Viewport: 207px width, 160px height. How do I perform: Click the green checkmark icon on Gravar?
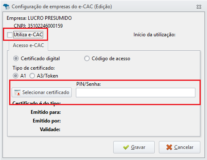(126, 147)
